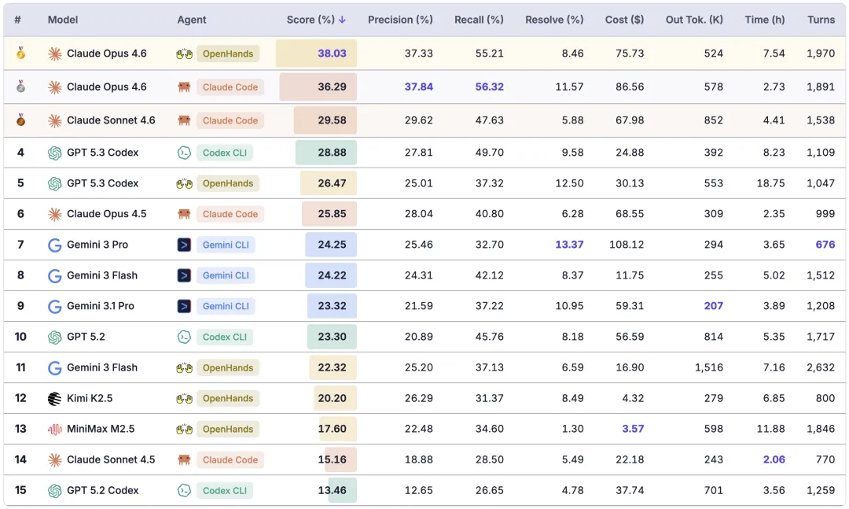Image resolution: width=849 pixels, height=509 pixels.
Task: Click the bronze medal icon in third row
Action: pos(20,120)
